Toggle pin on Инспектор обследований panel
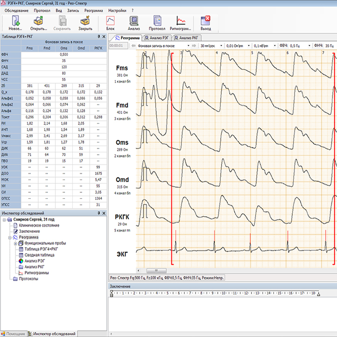The image size is (337, 337). click(x=98, y=213)
